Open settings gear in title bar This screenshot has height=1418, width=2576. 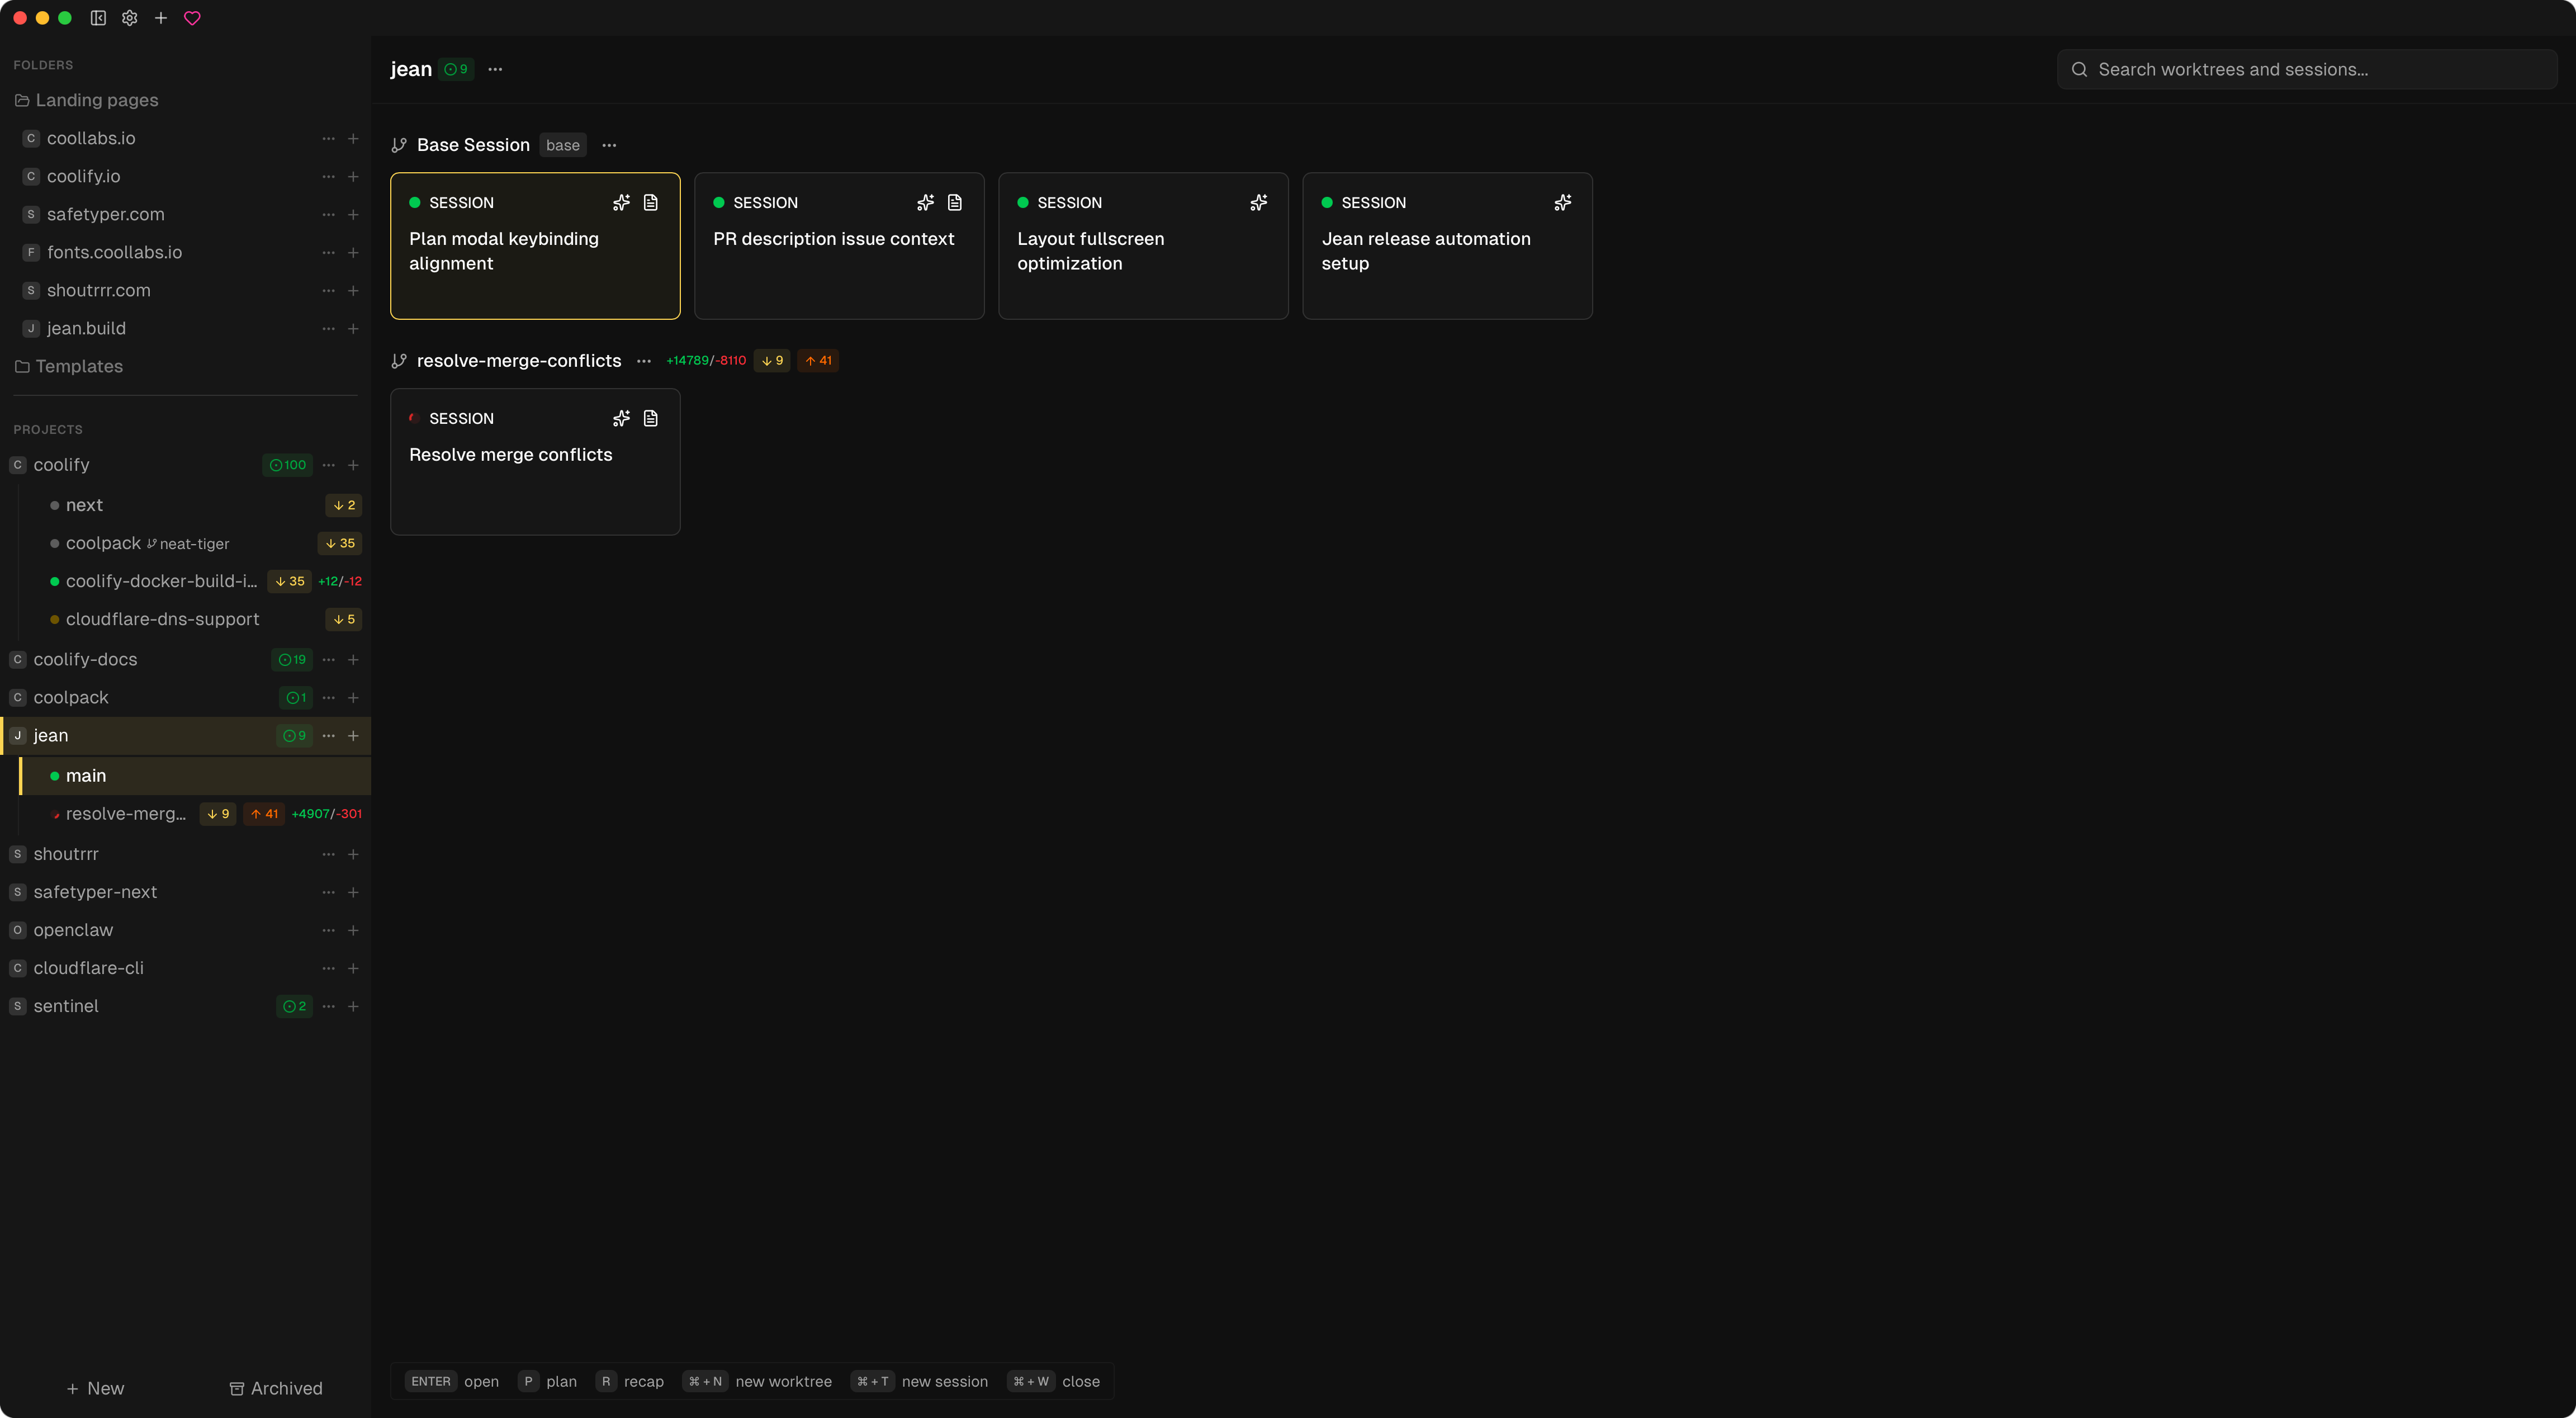(129, 18)
